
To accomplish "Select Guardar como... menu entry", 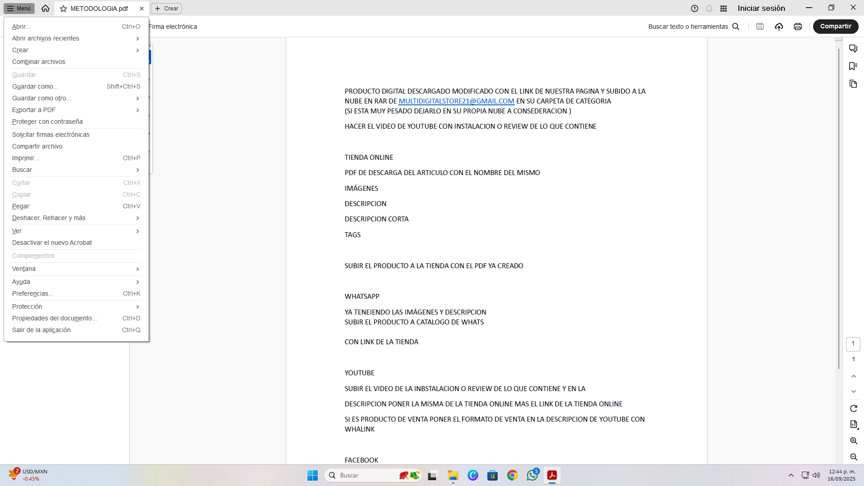I will [x=35, y=87].
